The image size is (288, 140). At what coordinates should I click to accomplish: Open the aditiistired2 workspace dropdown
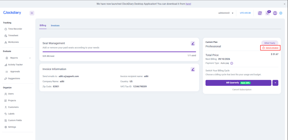pyautogui.click(x=226, y=13)
